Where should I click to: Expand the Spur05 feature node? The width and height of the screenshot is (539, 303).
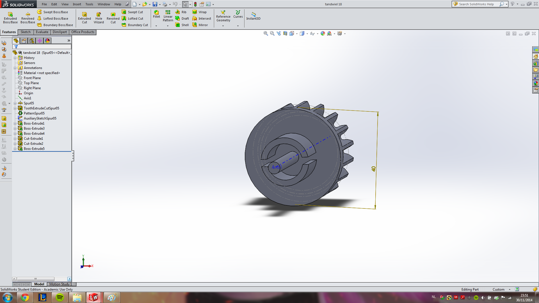pyautogui.click(x=15, y=103)
